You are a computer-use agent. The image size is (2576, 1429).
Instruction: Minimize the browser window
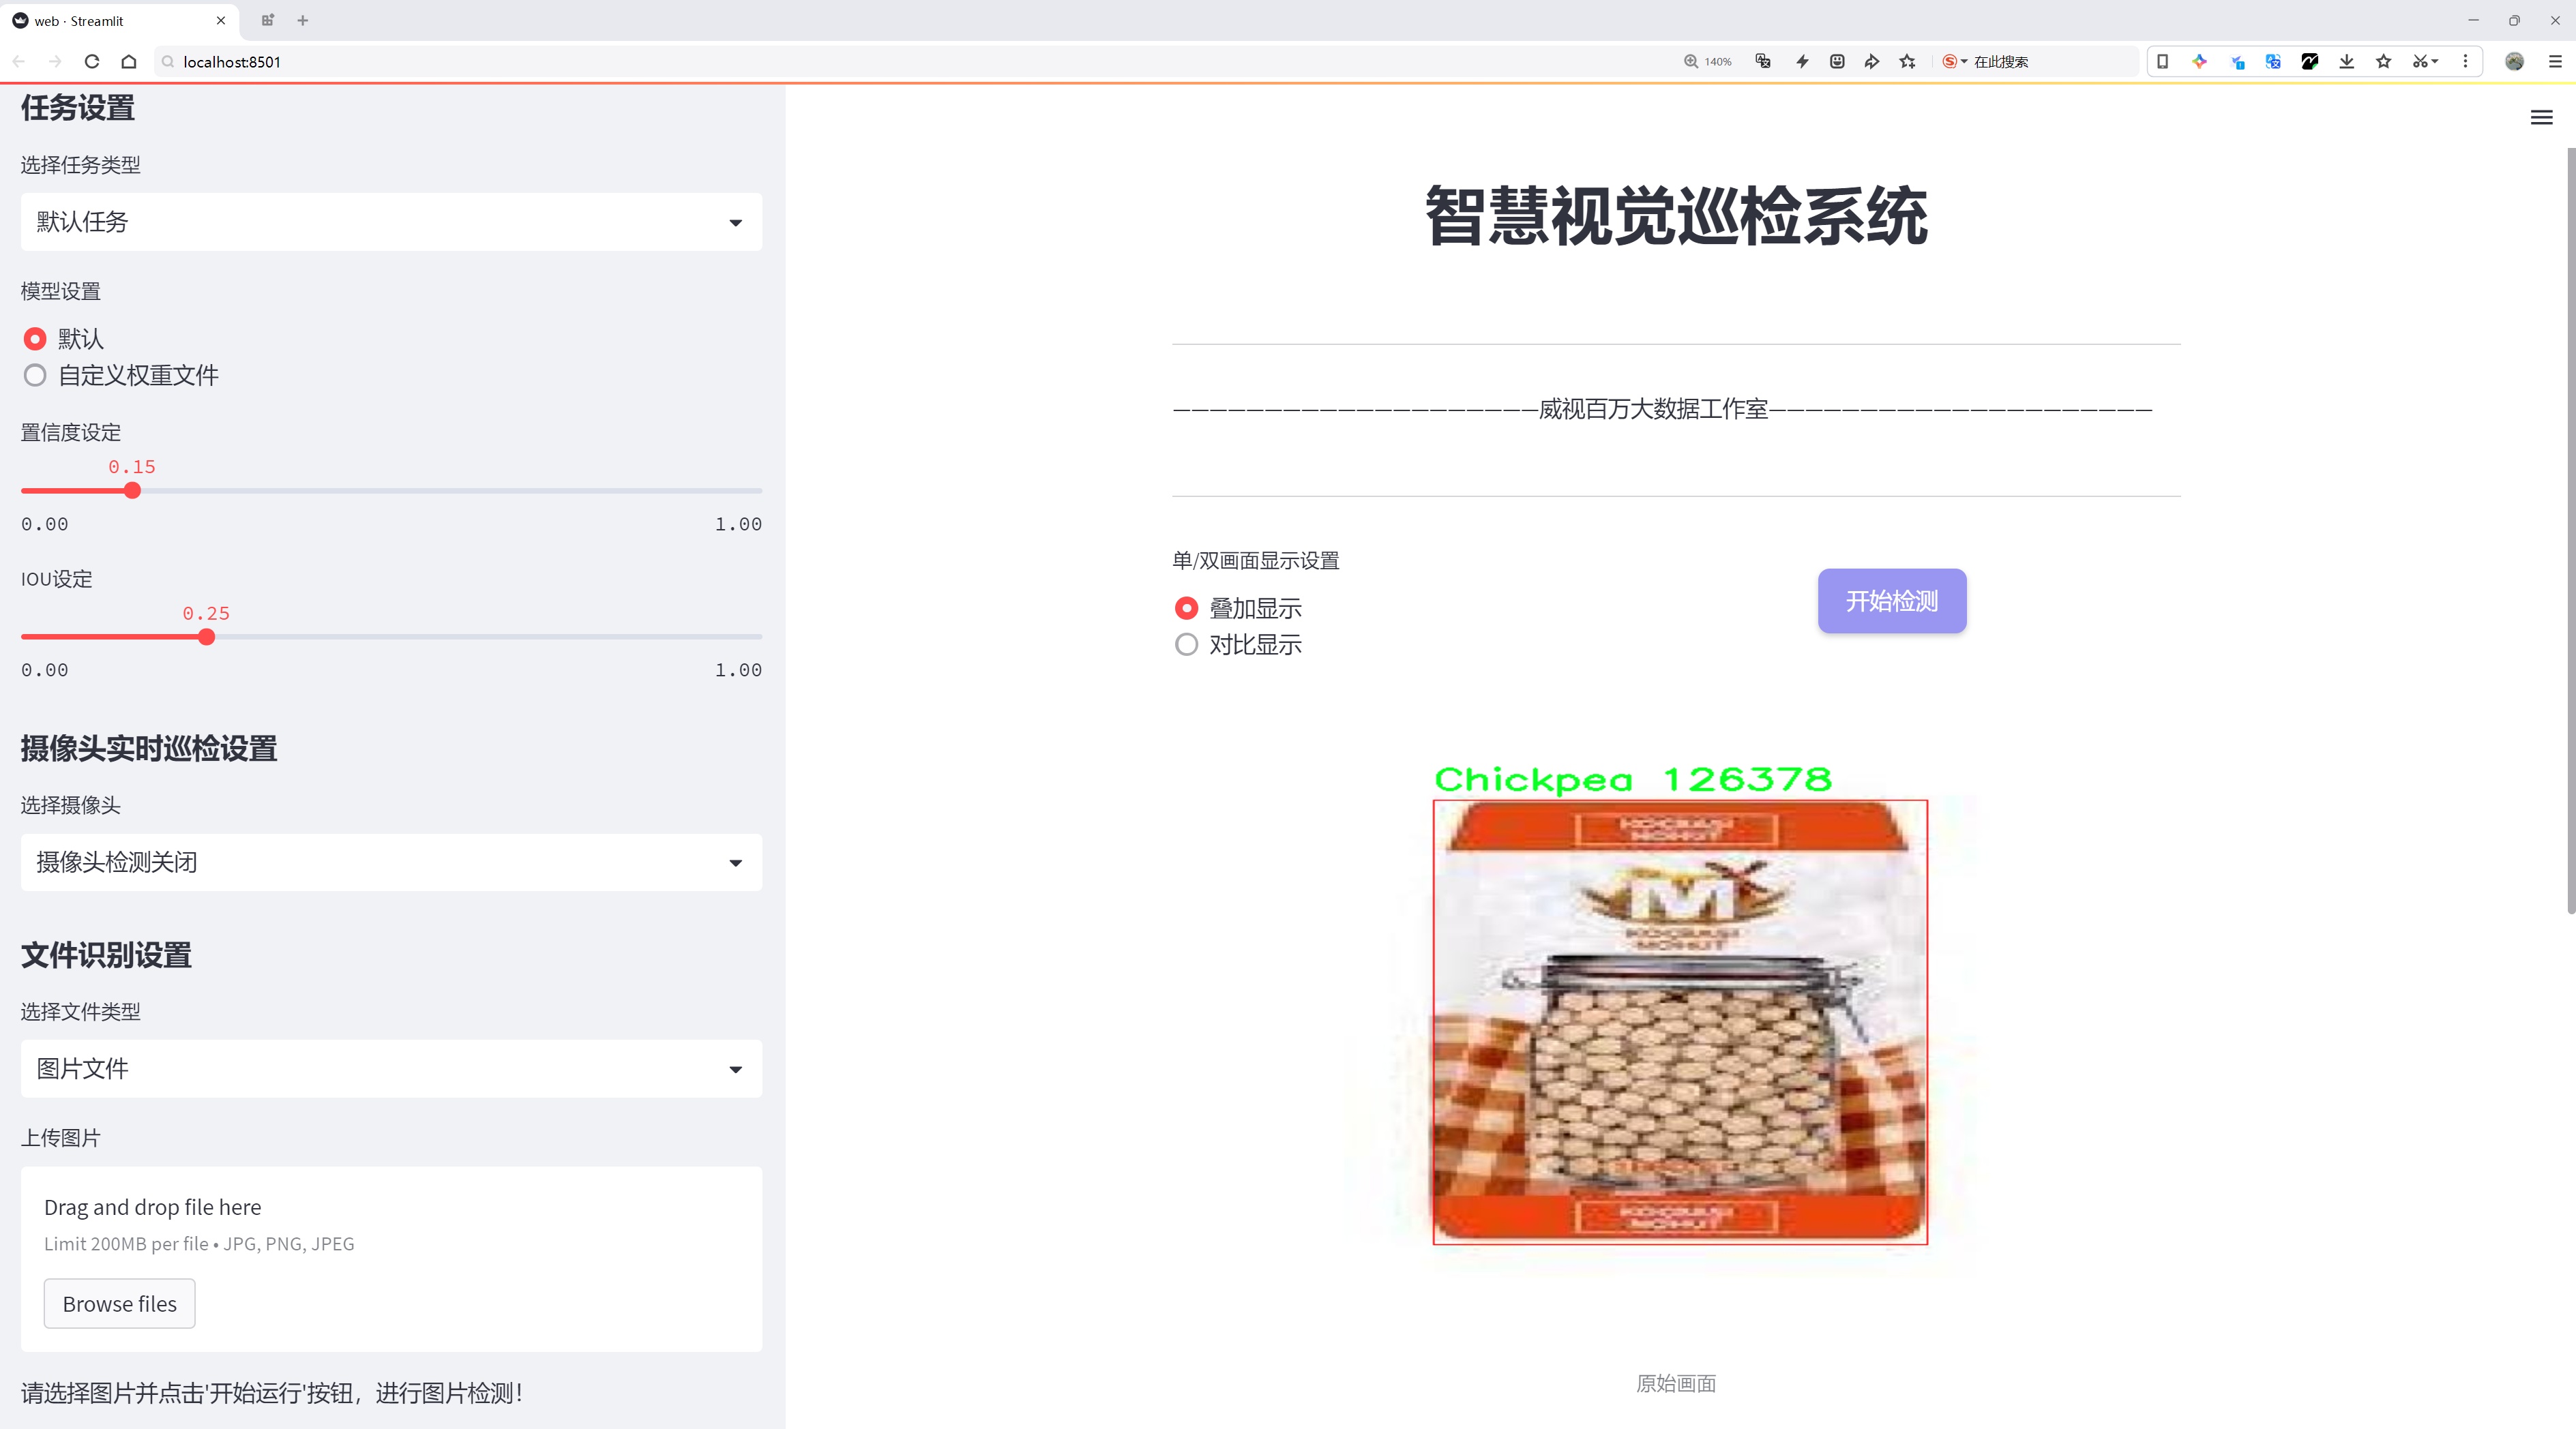point(2473,20)
